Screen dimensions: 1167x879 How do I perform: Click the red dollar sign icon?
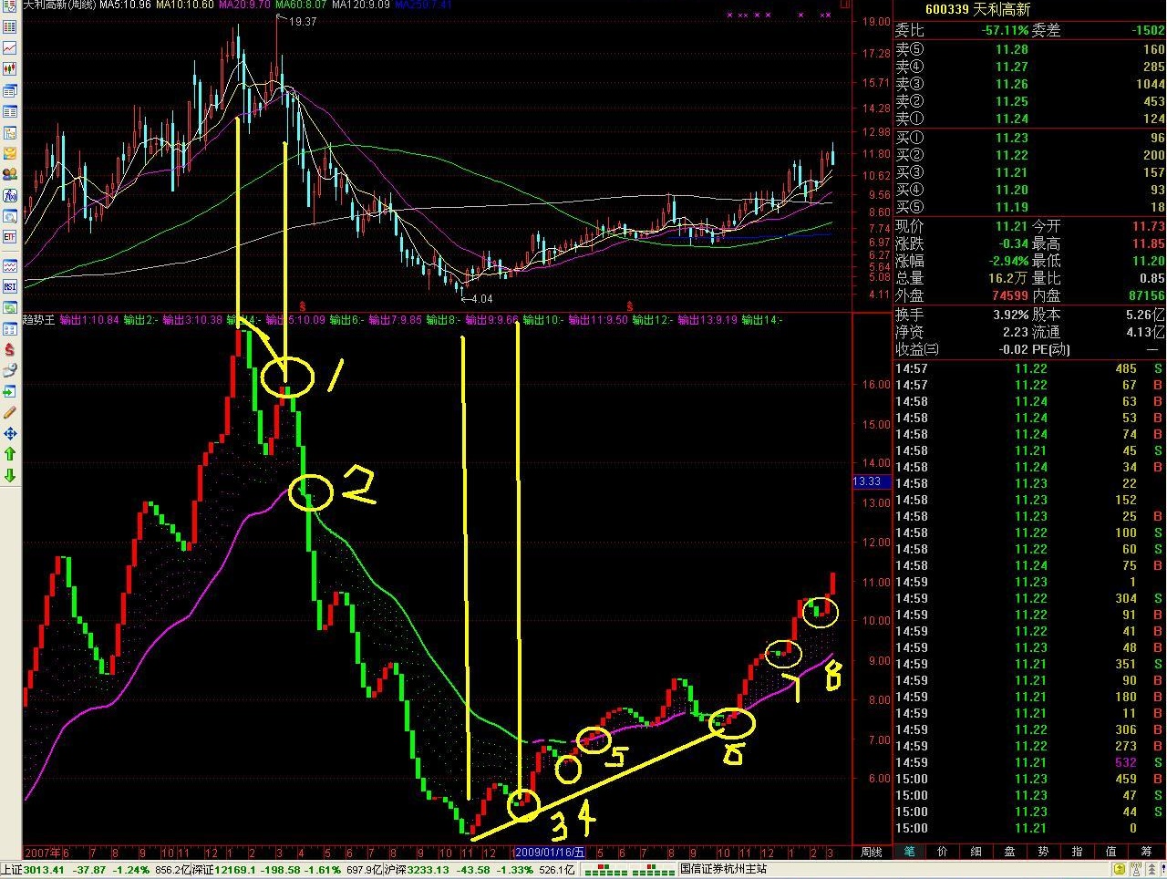(10, 348)
